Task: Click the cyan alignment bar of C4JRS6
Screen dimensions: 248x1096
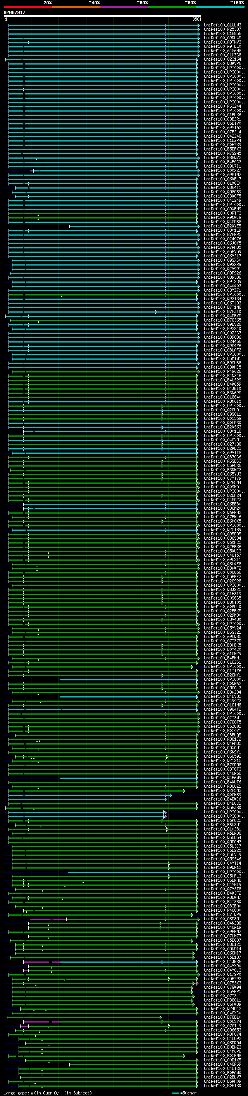Action: click(128, 962)
